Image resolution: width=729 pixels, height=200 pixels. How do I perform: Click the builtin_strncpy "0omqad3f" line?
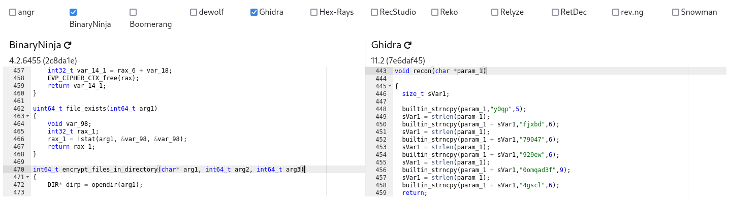(x=486, y=170)
